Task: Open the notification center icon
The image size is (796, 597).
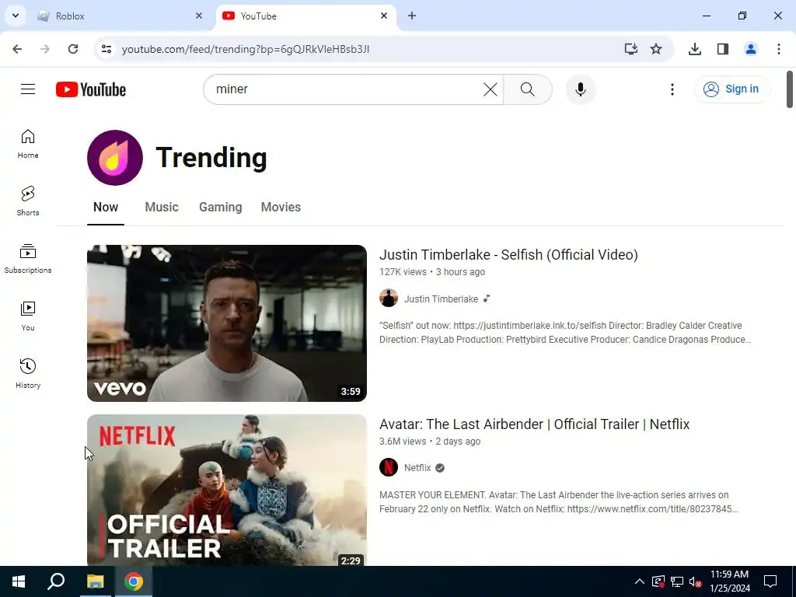Action: click(770, 581)
